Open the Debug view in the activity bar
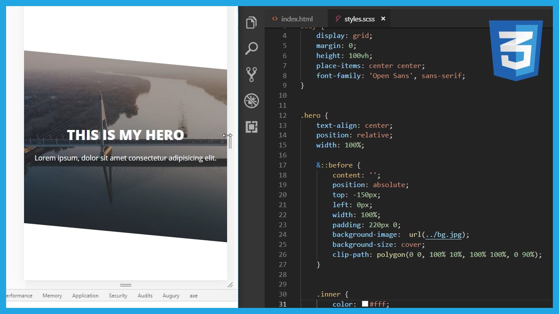This screenshot has height=314, width=559. [251, 101]
